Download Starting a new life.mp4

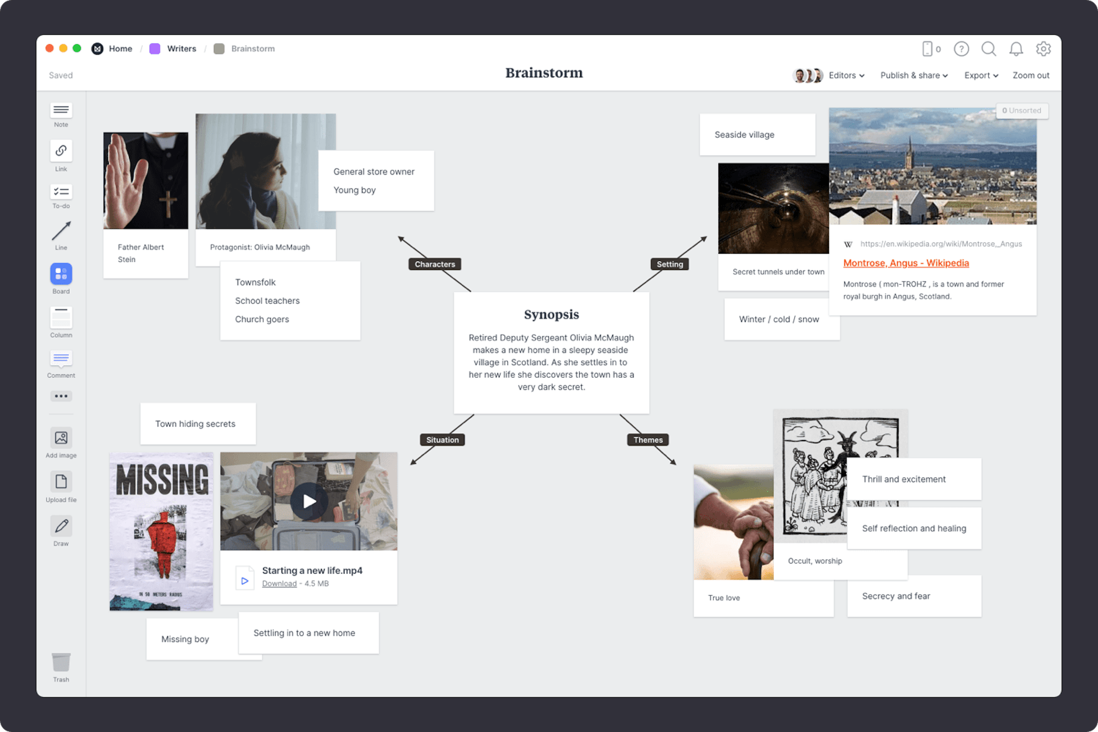pyautogui.click(x=279, y=583)
